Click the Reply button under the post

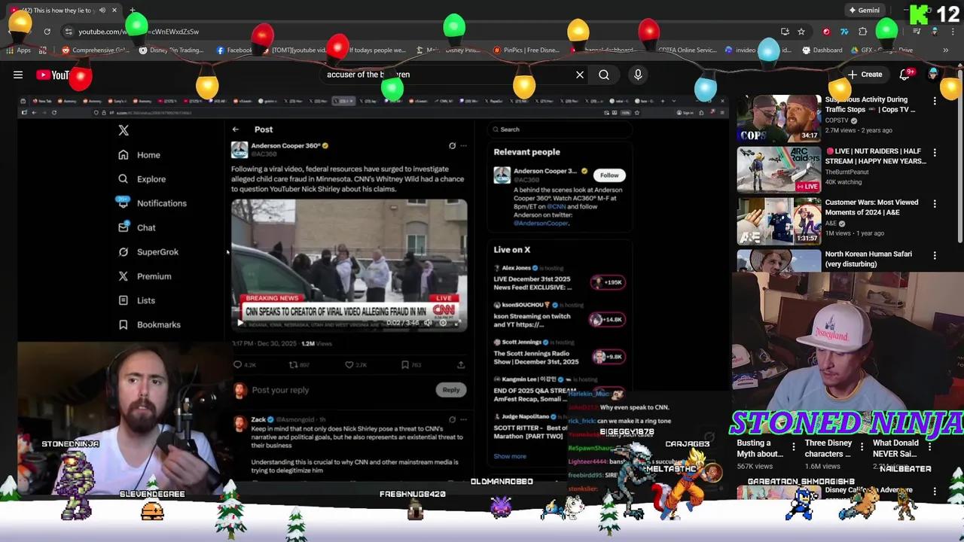click(x=451, y=390)
